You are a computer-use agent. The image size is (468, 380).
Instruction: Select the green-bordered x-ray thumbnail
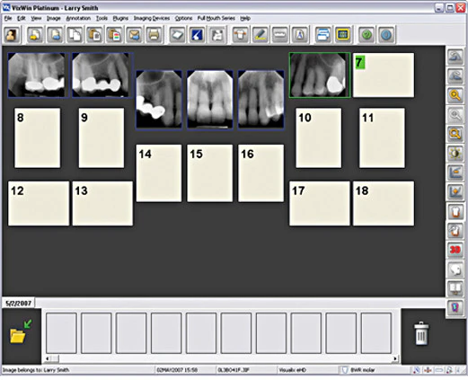(x=320, y=75)
